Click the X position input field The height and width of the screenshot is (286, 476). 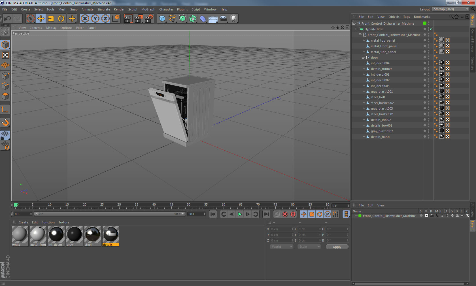[x=282, y=229]
